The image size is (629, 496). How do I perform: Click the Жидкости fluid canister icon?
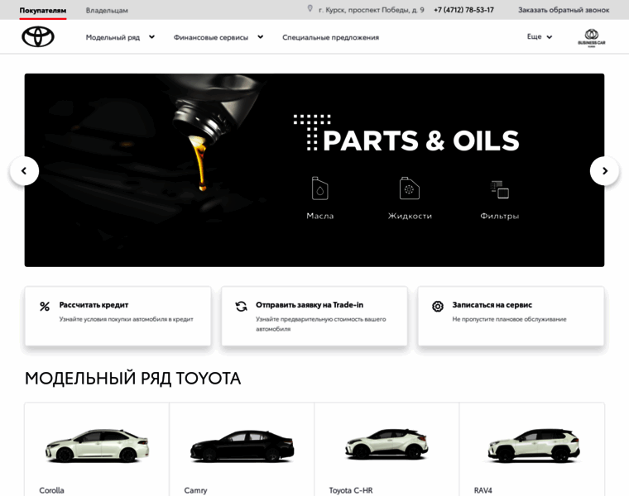(x=409, y=188)
